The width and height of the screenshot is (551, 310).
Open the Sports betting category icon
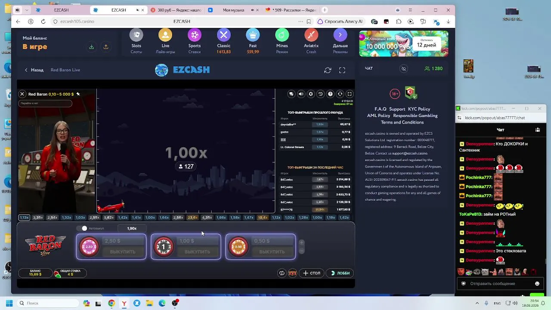coord(195,35)
